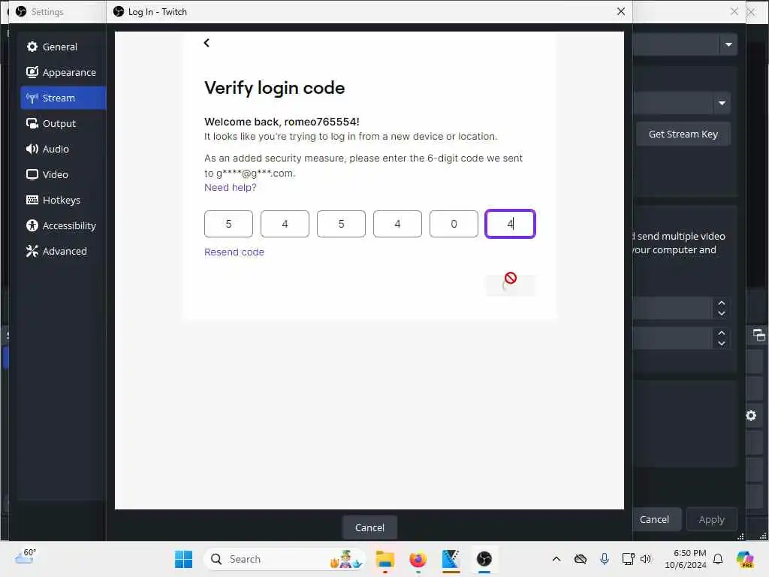Click Cancel below the Twitch login window
The image size is (769, 577).
(369, 527)
